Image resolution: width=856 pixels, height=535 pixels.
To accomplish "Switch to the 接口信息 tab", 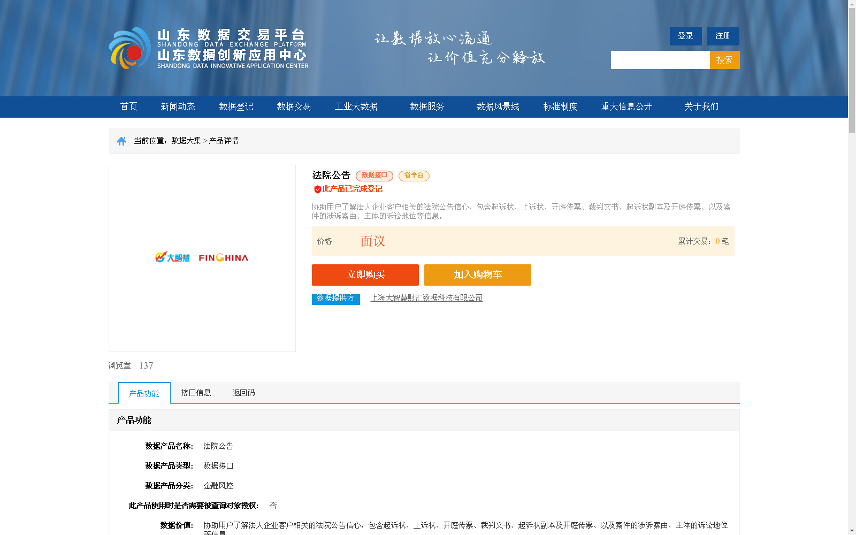I will (196, 393).
